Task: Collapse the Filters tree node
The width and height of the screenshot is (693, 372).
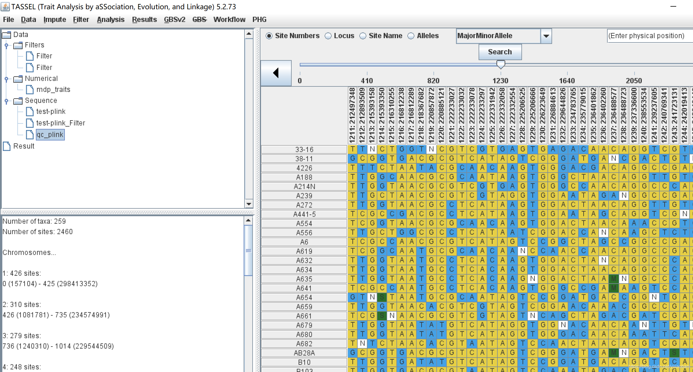Action: [x=6, y=45]
